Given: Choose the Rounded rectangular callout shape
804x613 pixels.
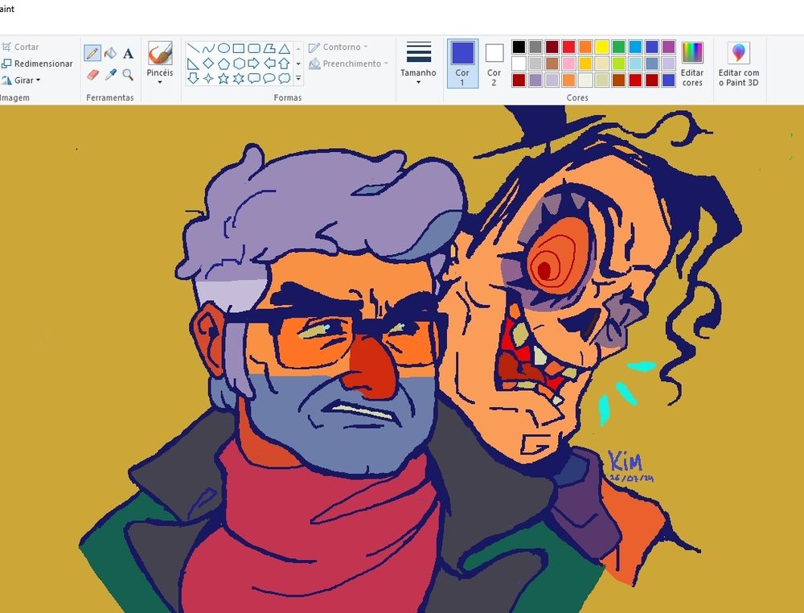Looking at the screenshot, I should pyautogui.click(x=254, y=78).
